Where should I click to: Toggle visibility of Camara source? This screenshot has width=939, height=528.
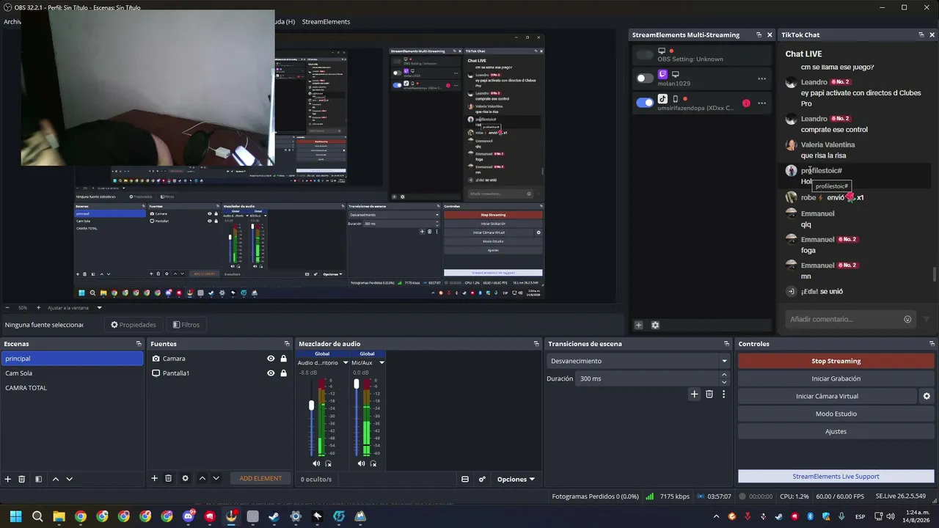(x=271, y=359)
